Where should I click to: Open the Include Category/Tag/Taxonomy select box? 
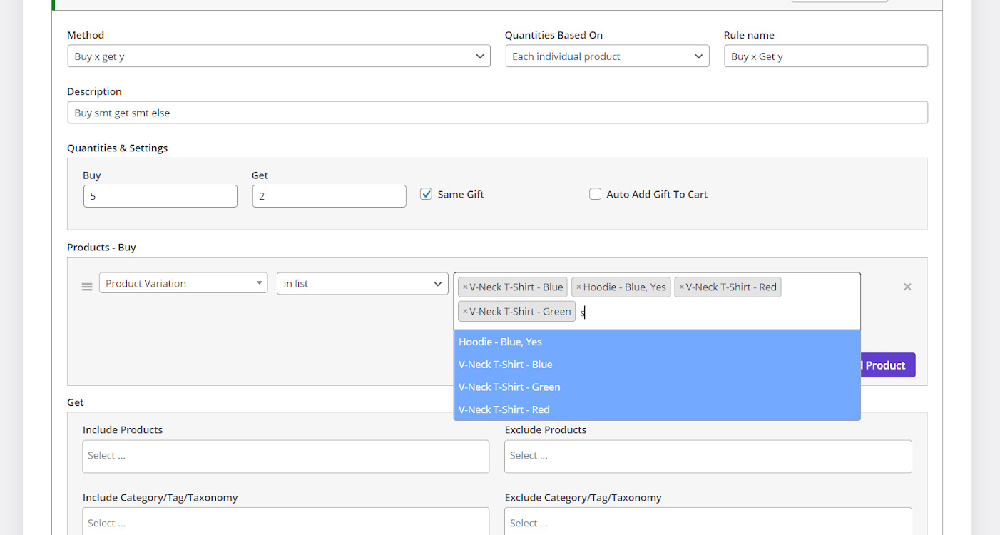click(x=286, y=521)
